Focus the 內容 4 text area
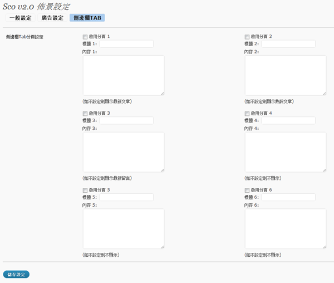This screenshot has height=283, width=334. pos(286,152)
